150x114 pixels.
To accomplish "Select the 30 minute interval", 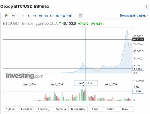I will click(x=40, y=16).
